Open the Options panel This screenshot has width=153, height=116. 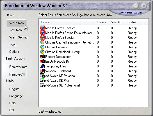click(14, 52)
